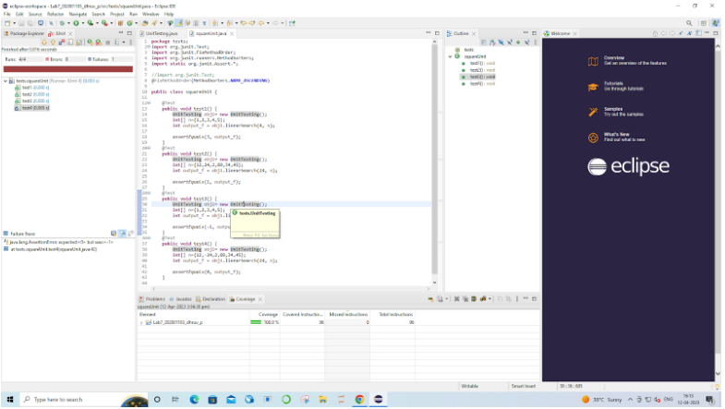Click the stack trace line at tests.squareUnit.test4
The height and width of the screenshot is (409, 725).
(x=51, y=249)
